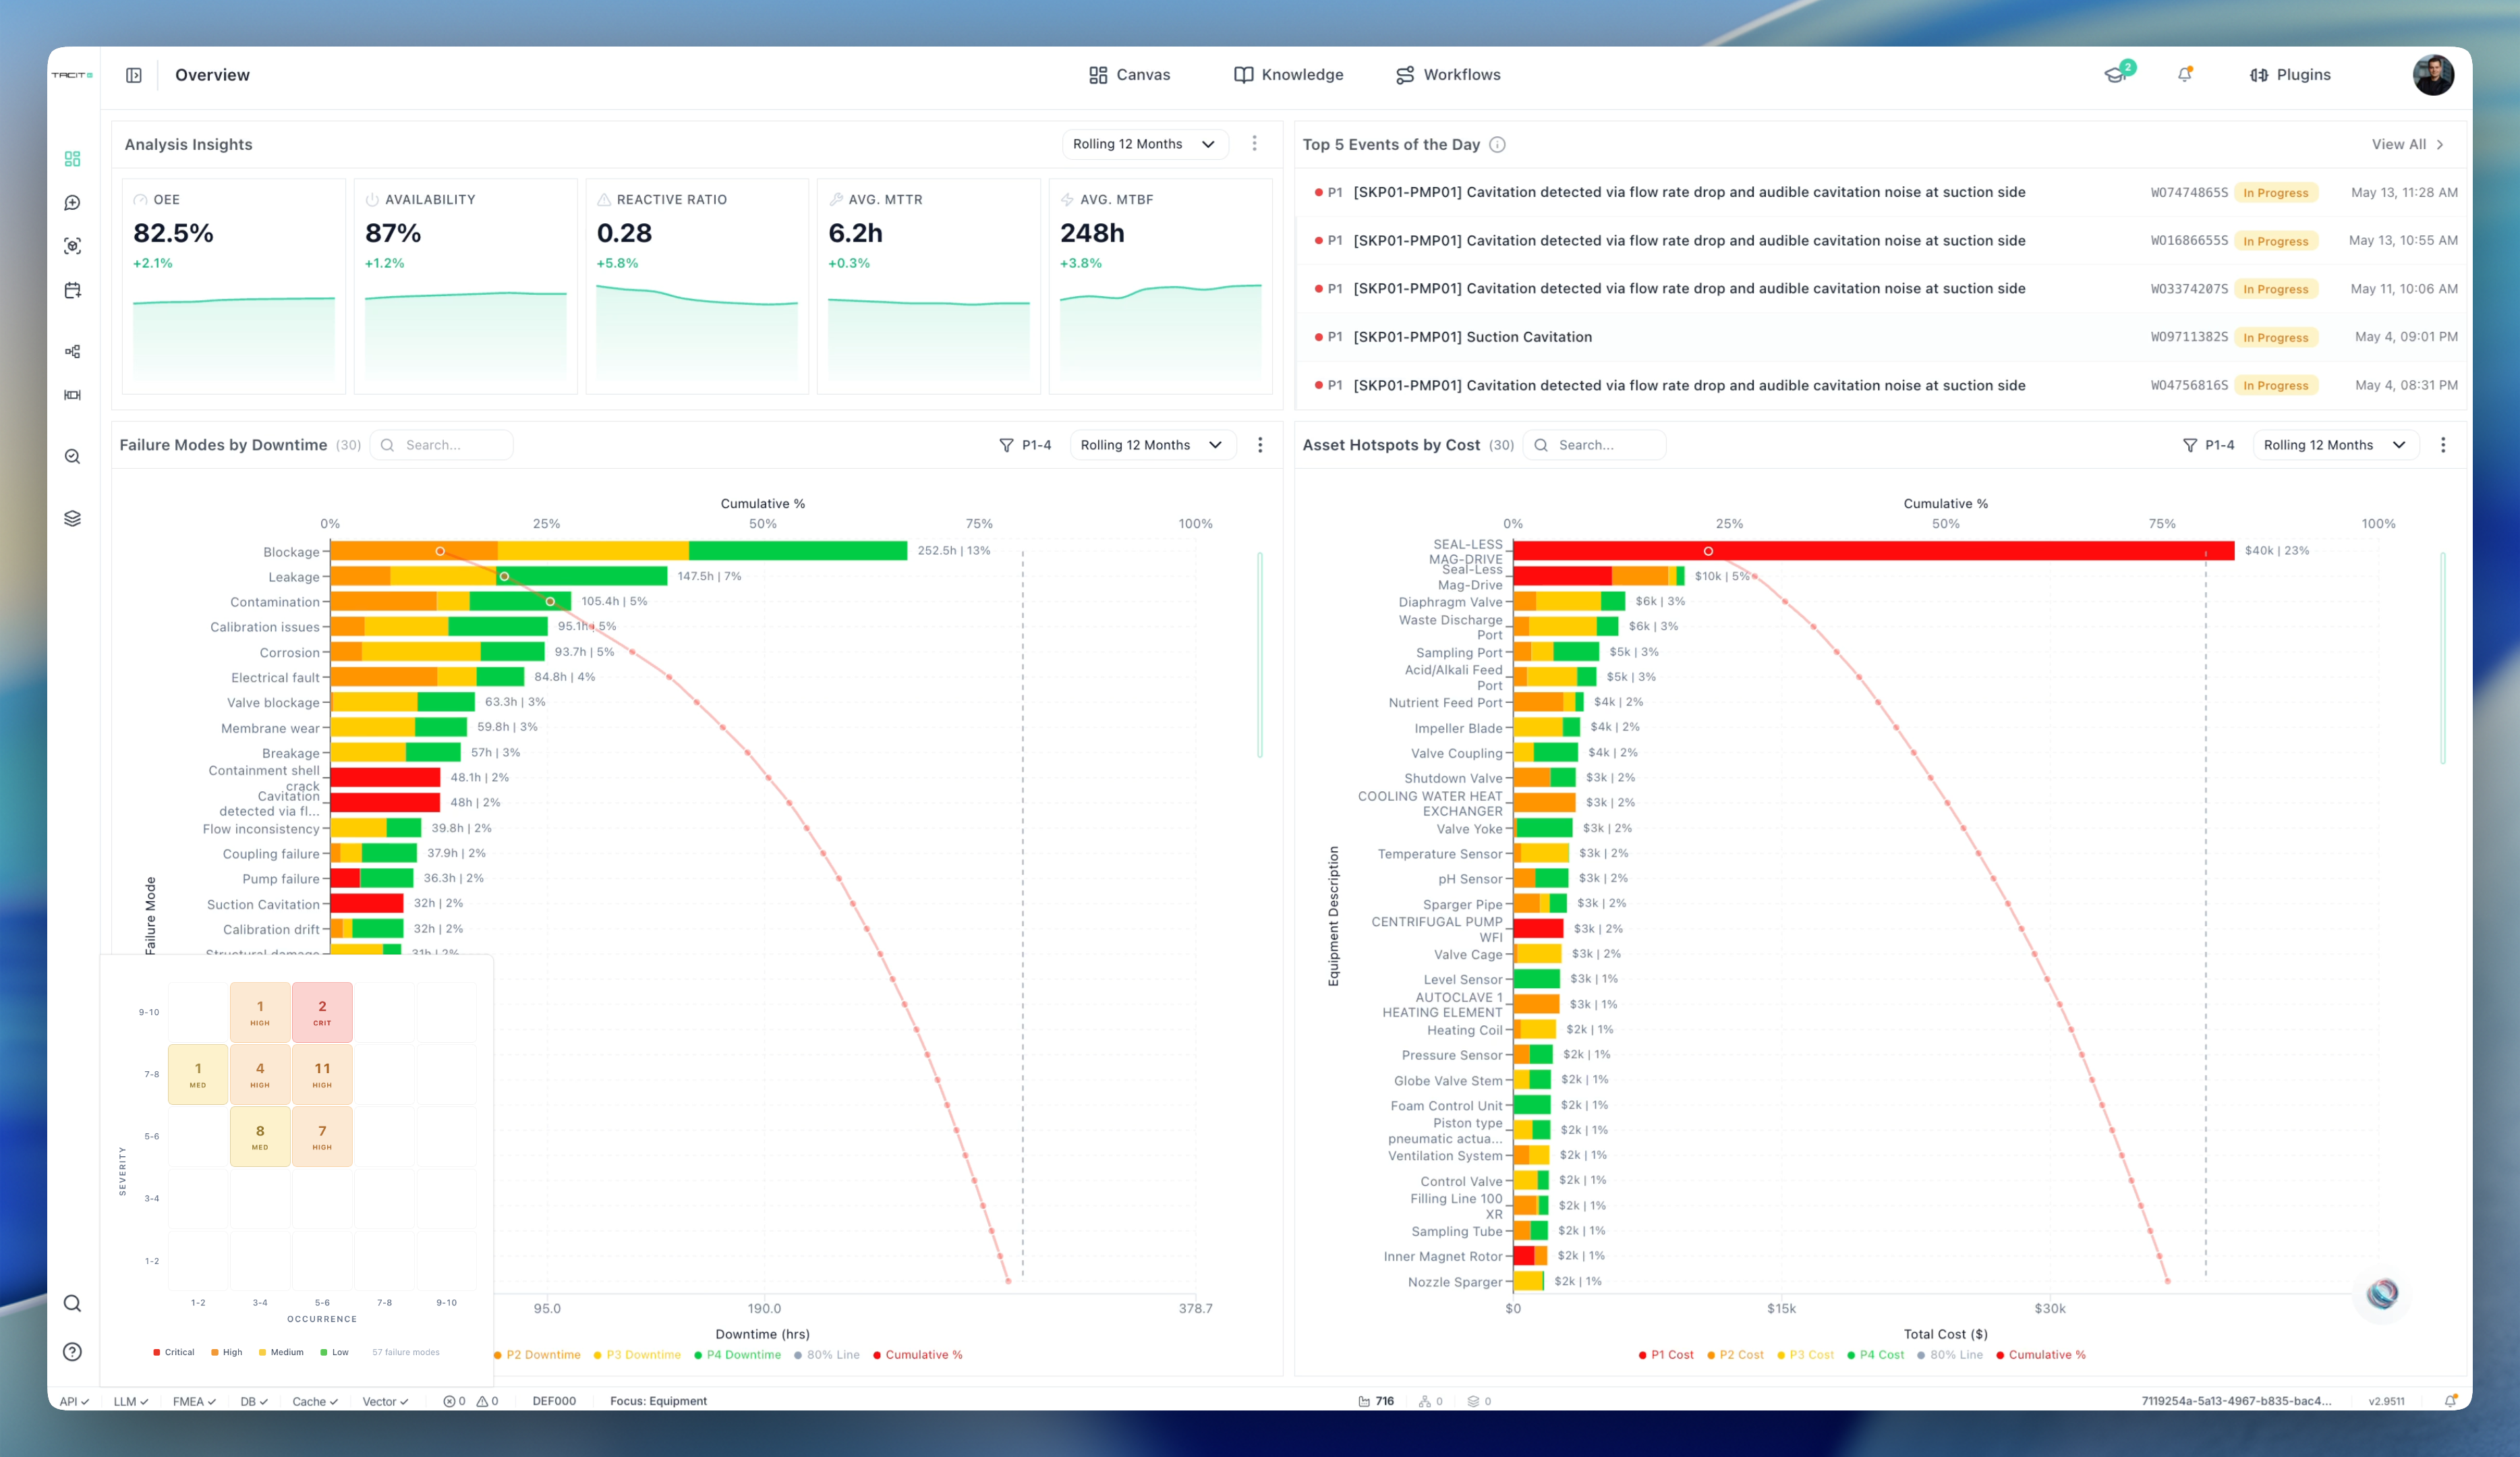This screenshot has height=1457, width=2520.
Task: Toggle P2 Cost legend series
Action: [1735, 1355]
